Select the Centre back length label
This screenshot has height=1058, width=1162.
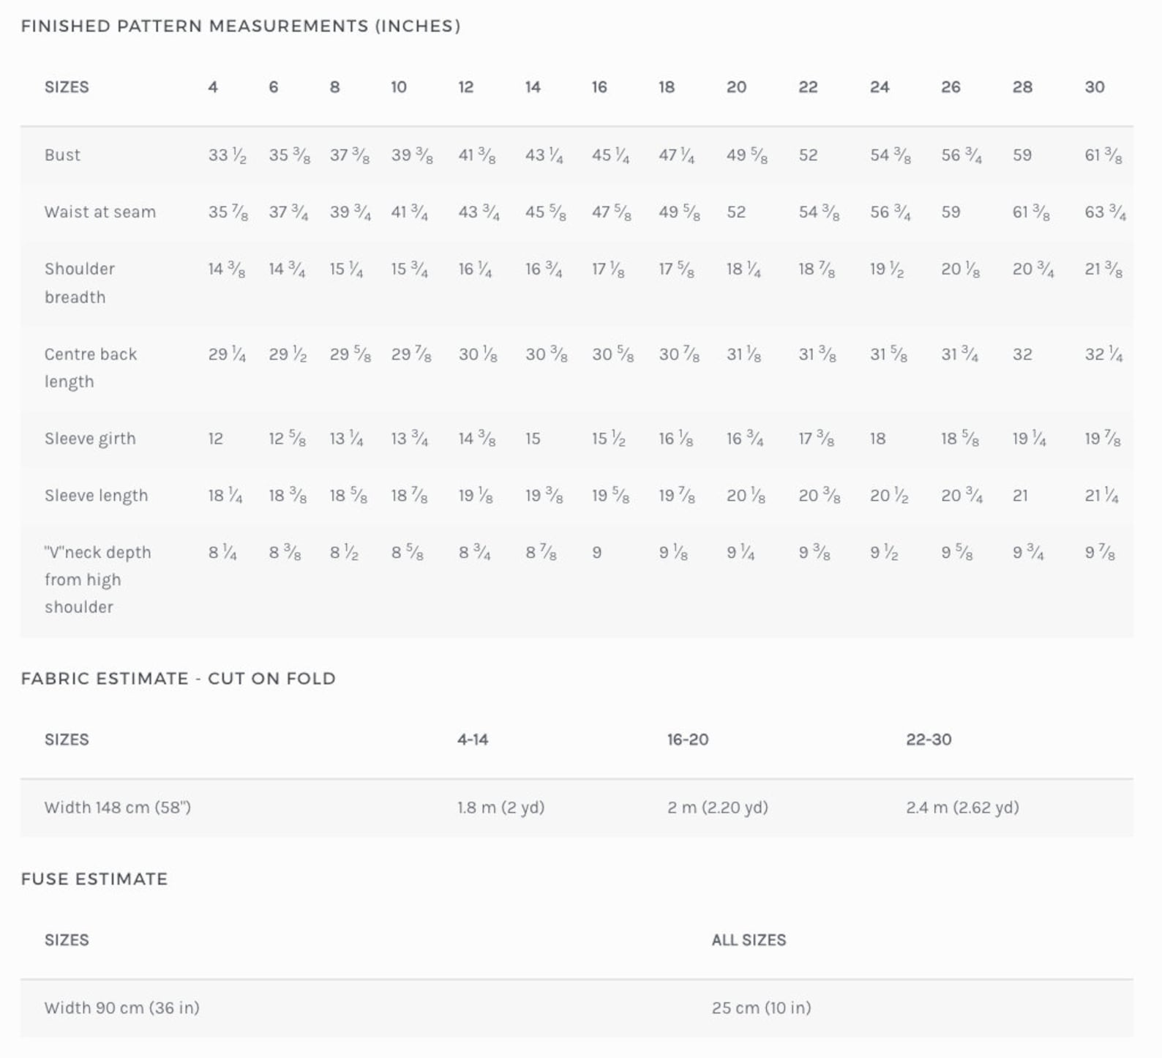tap(91, 368)
